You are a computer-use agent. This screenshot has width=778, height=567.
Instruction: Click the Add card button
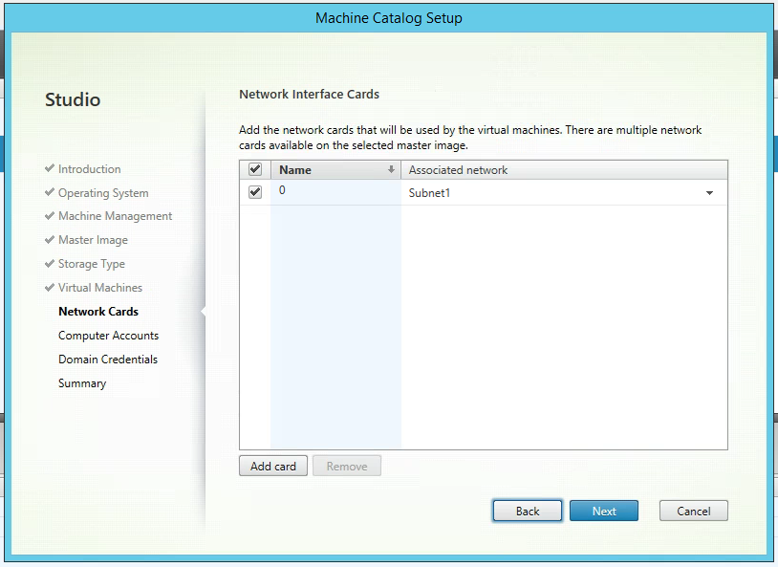point(273,467)
